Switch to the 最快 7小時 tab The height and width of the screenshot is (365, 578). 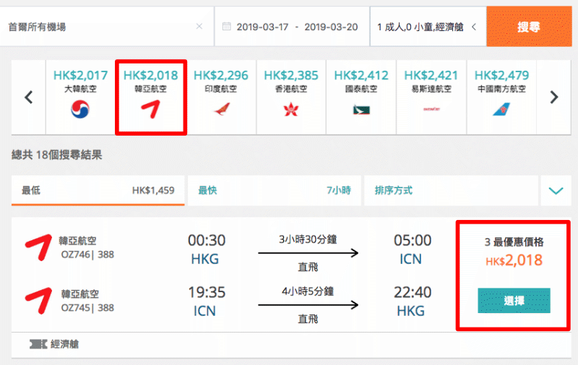(x=275, y=190)
